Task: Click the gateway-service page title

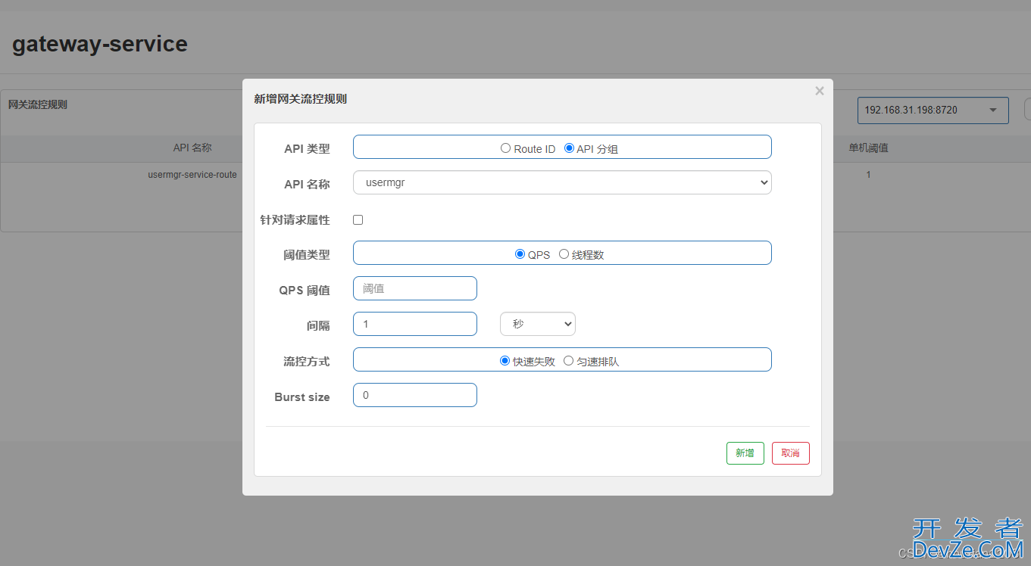Action: 100,44
